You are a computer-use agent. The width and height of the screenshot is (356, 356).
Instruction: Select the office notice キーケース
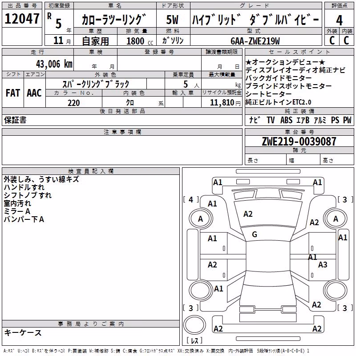(23, 333)
